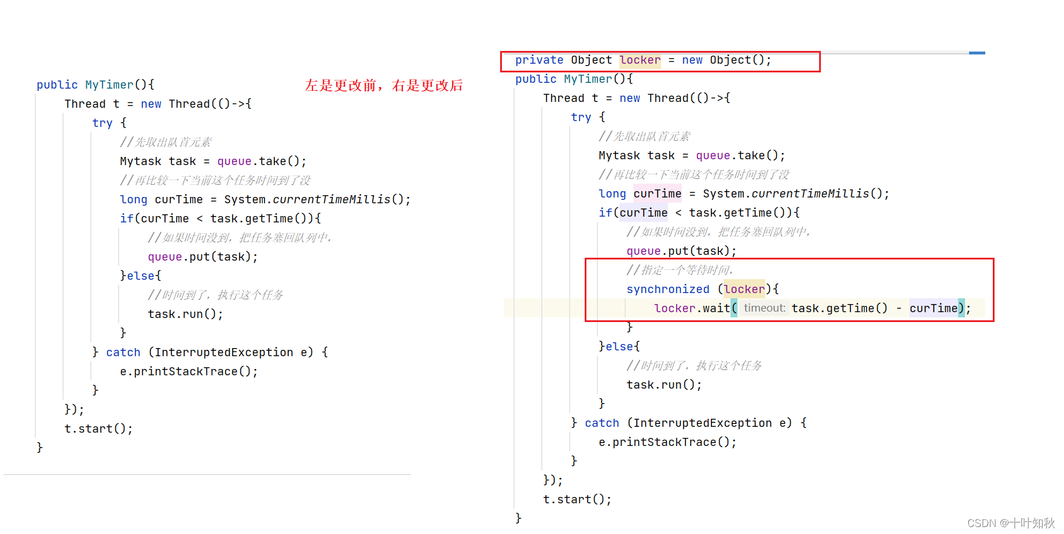Click the 'private Object locker = new Object();' line
The height and width of the screenshot is (534, 1064).
pos(643,60)
